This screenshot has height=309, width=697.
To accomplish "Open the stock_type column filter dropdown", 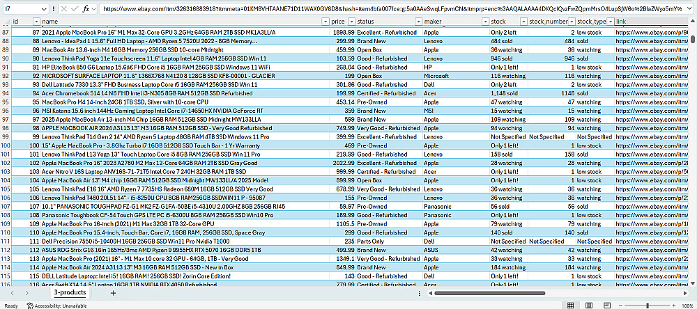I will click(611, 22).
